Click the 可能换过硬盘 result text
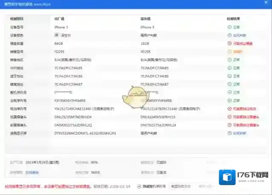Viewport: 272px width, 195px height. pos(243,43)
